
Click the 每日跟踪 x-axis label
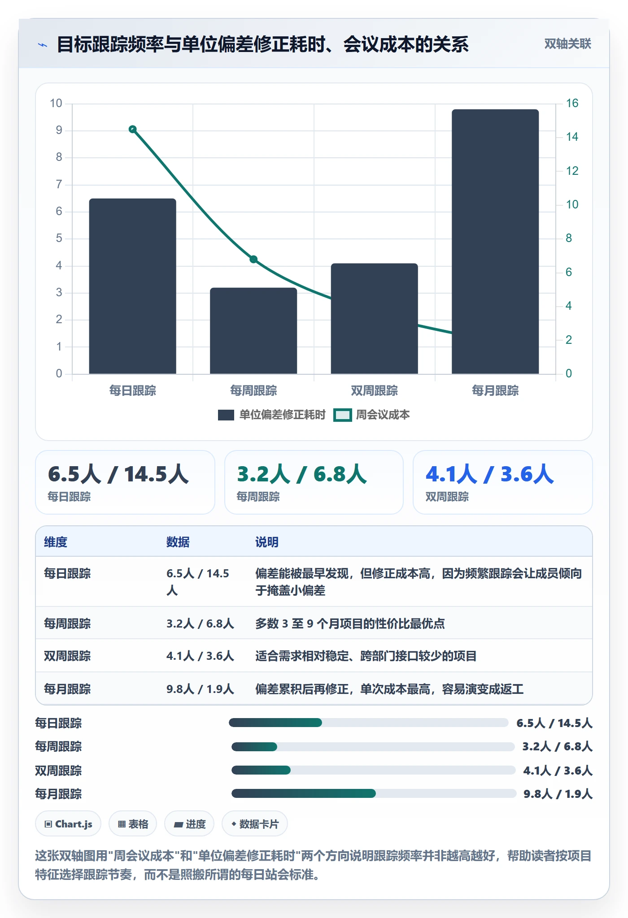coord(133,391)
